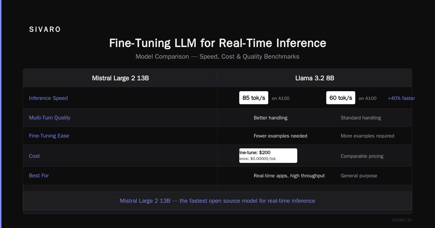Click the 'Inference Speed' row label
The width and height of the screenshot is (435, 228).
(x=48, y=98)
